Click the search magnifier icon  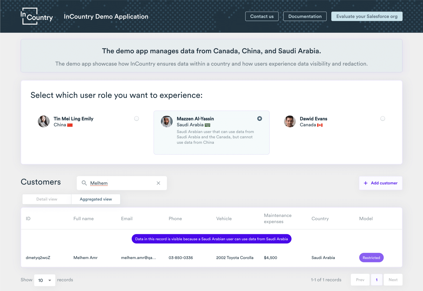(84, 183)
